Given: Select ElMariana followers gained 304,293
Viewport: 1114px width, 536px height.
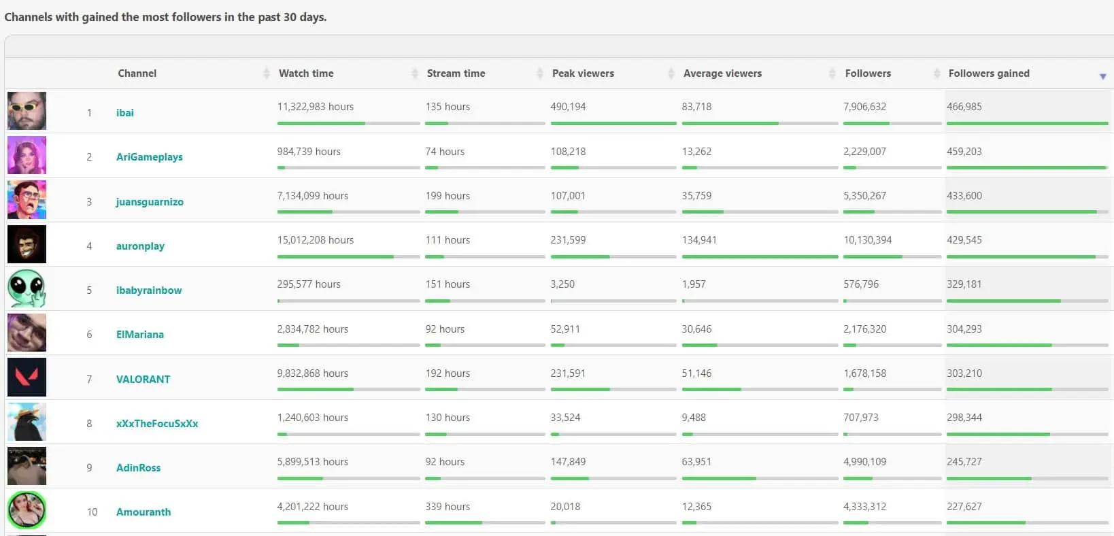Looking at the screenshot, I should (964, 329).
